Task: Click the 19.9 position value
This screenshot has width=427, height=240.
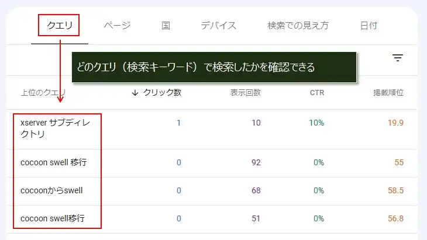Action: 395,123
